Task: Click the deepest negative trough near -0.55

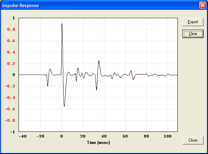Action: pos(64,106)
